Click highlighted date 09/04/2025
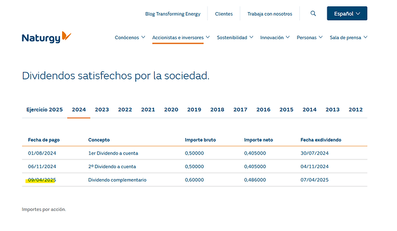397x231 pixels. (42, 180)
